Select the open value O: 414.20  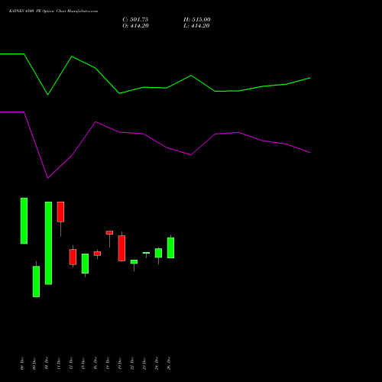point(135,26)
